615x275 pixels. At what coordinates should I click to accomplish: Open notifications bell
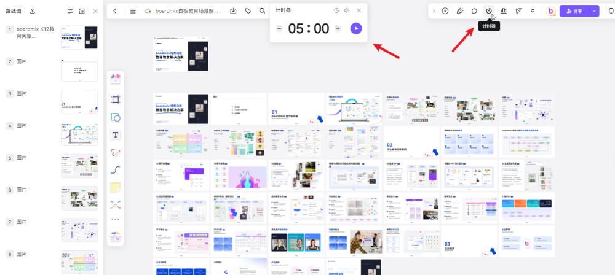611,11
